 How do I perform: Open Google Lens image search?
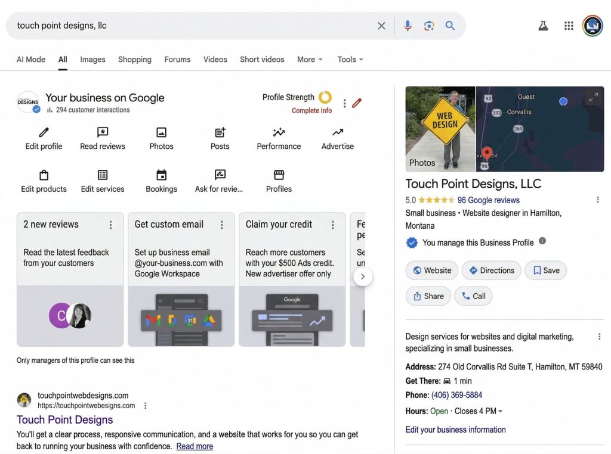click(x=429, y=25)
